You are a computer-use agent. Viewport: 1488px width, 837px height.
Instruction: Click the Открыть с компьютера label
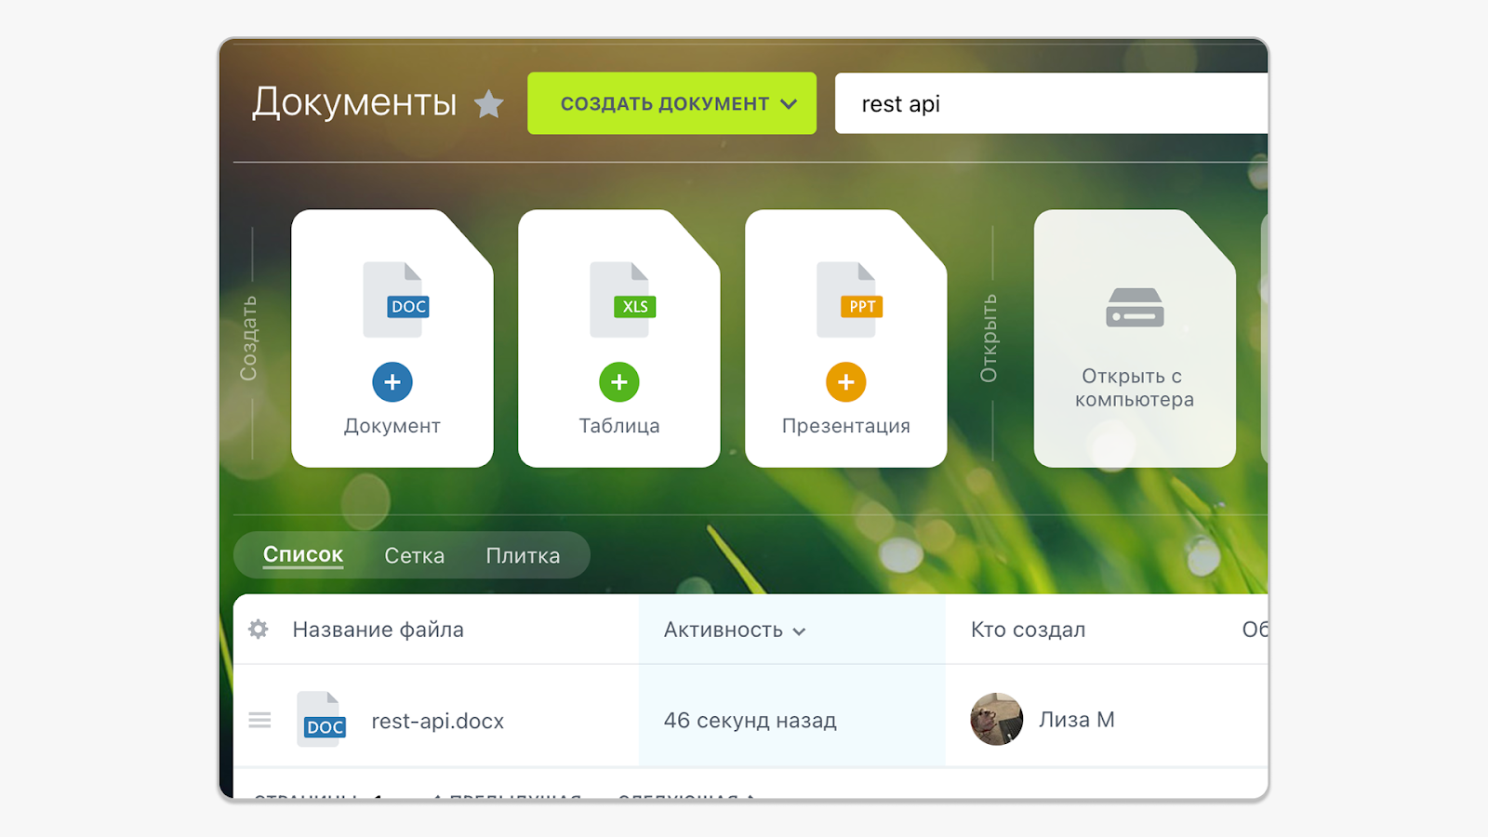(x=1135, y=388)
